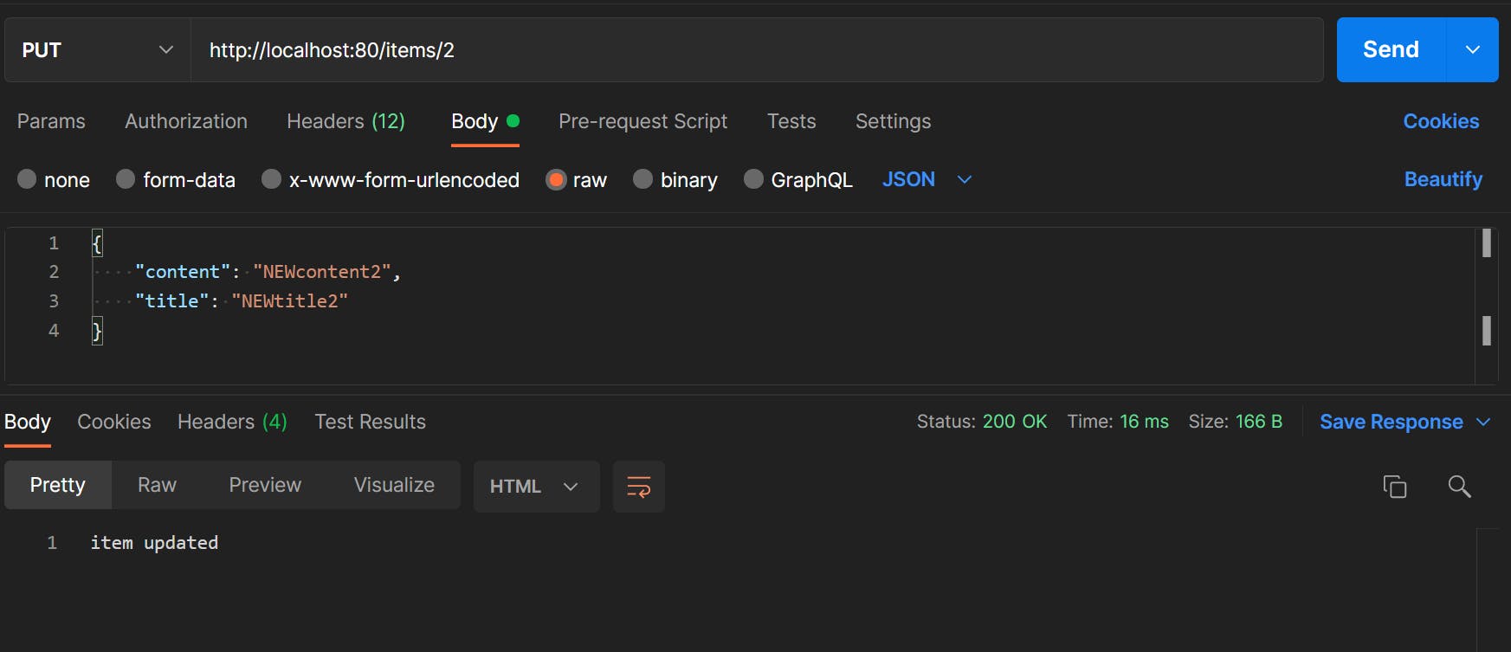The height and width of the screenshot is (652, 1511).
Task: Select the binary body type radio
Action: (642, 179)
